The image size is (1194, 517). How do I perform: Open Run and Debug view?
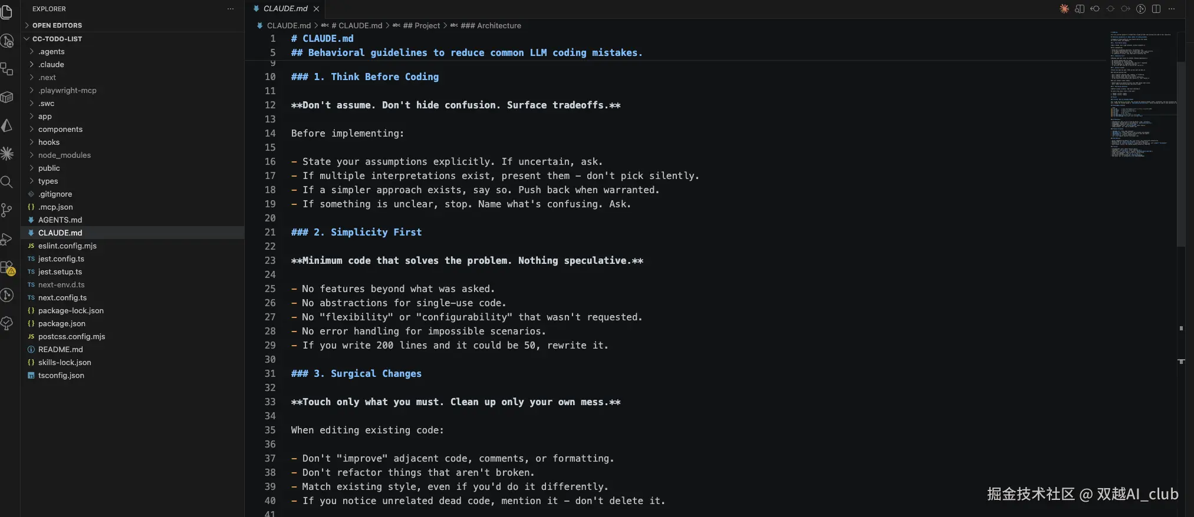click(x=7, y=239)
